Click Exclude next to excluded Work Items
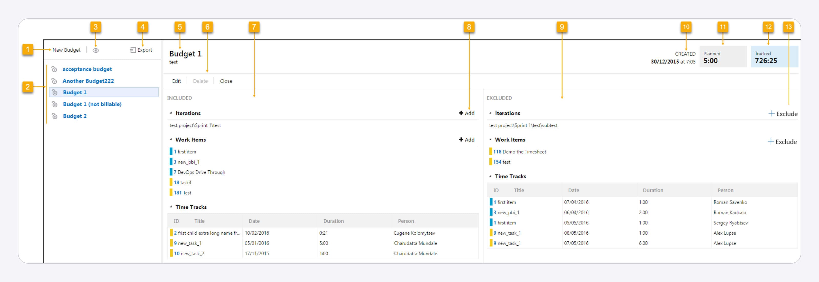The height and width of the screenshot is (282, 819). (x=782, y=142)
